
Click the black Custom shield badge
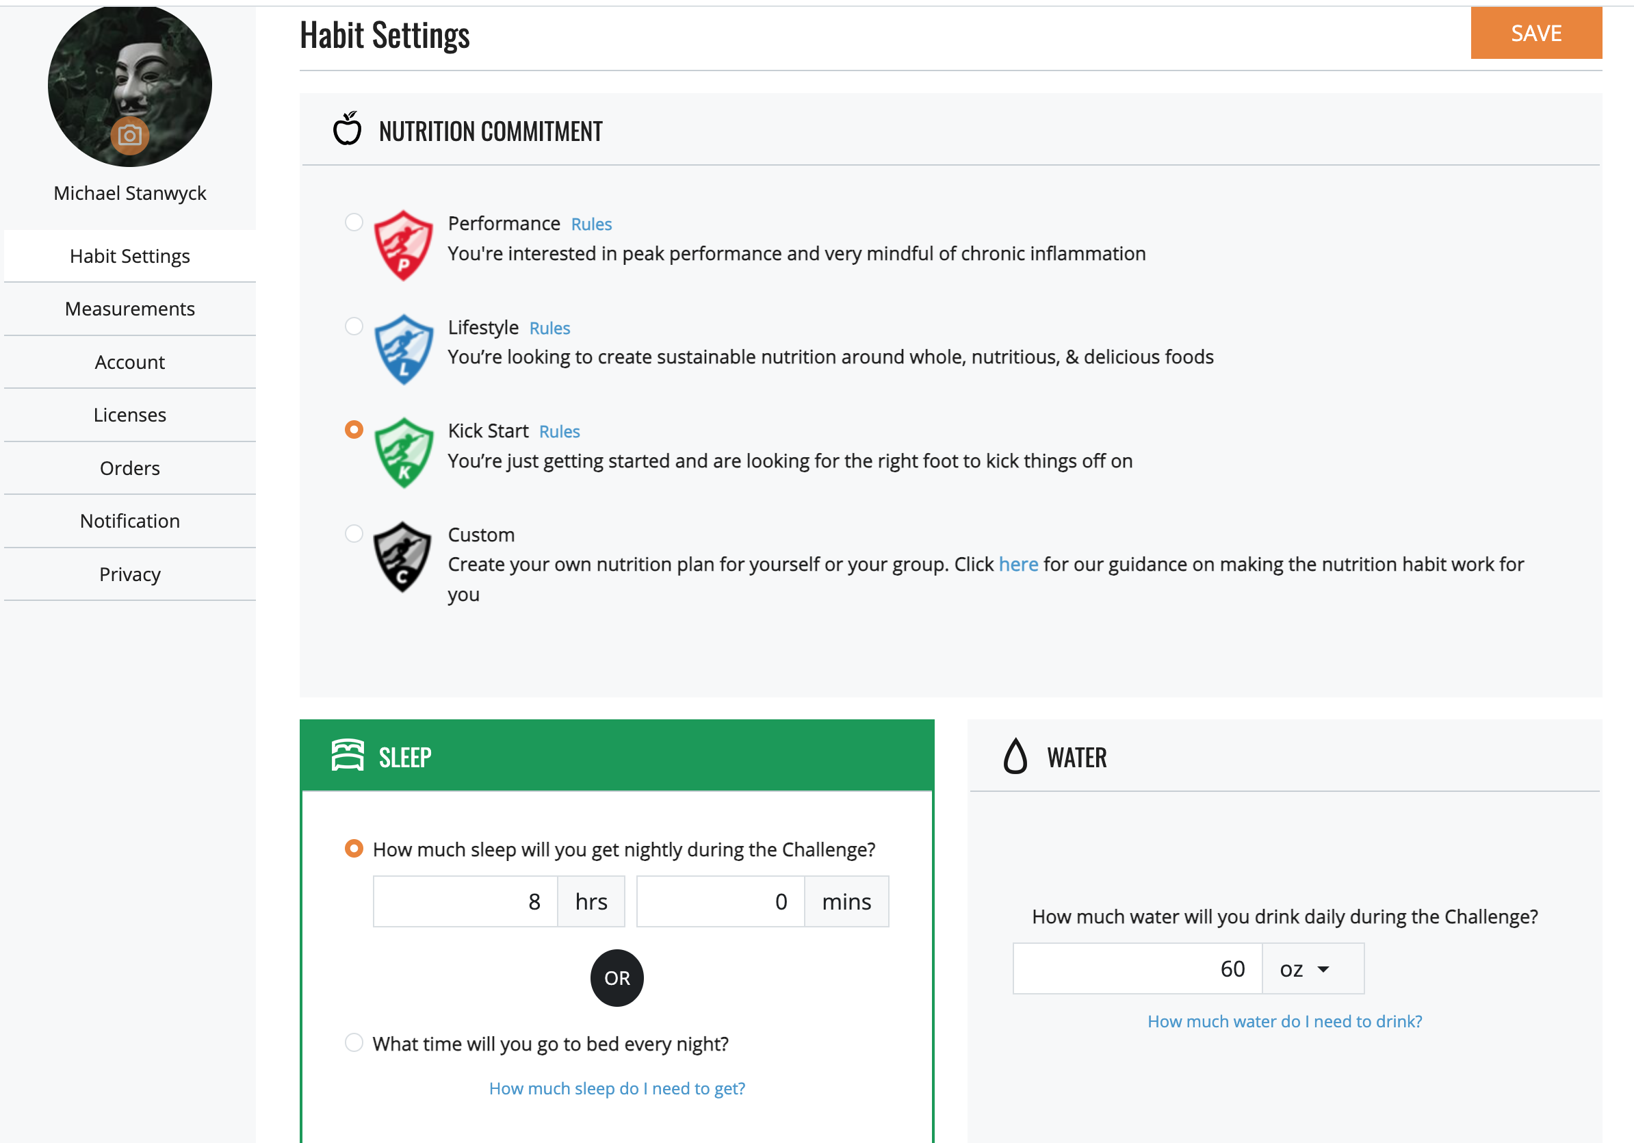402,556
